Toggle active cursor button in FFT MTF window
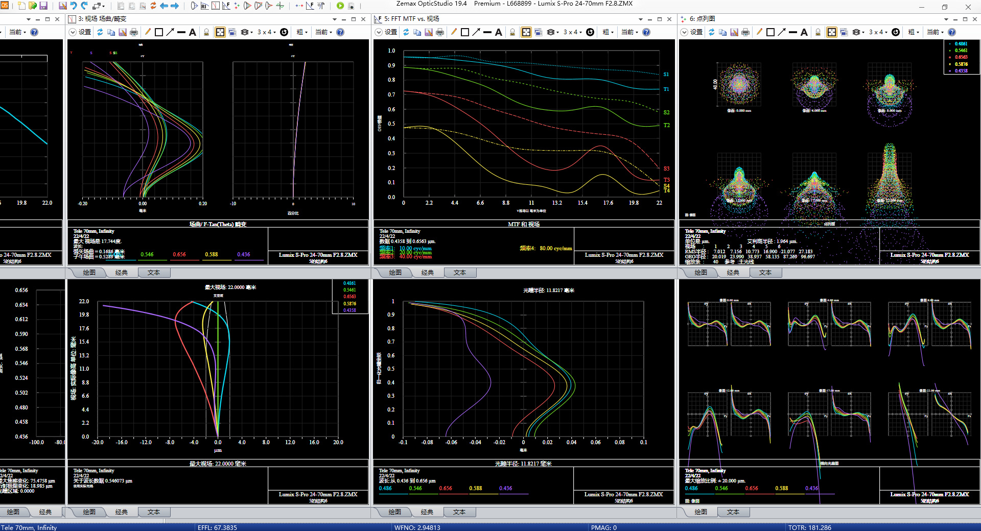Viewport: 981px width, 531px height. tap(526, 32)
